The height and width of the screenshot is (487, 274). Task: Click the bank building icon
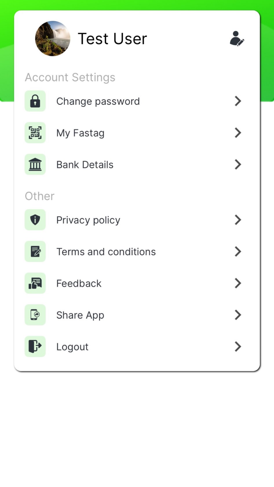tap(35, 165)
